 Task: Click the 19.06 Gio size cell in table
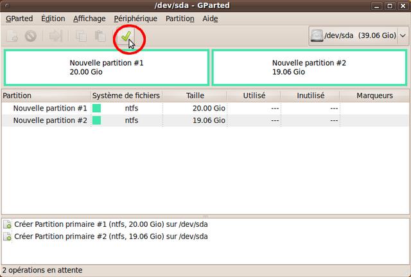[209, 120]
